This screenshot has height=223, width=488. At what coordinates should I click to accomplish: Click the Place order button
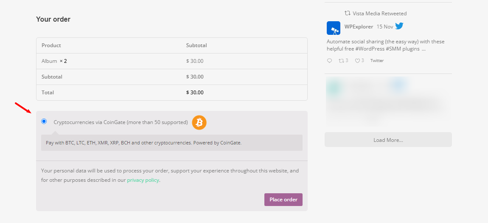[283, 200]
